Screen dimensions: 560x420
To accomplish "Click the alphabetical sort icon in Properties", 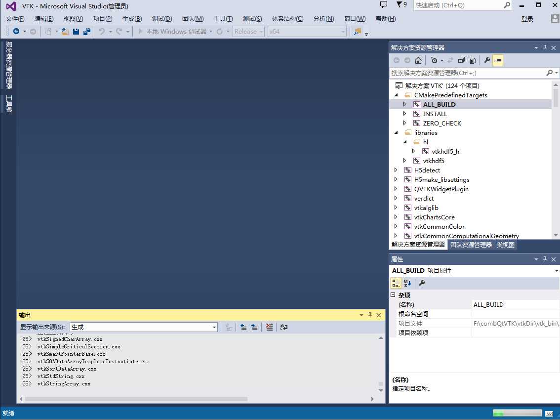I will click(407, 283).
